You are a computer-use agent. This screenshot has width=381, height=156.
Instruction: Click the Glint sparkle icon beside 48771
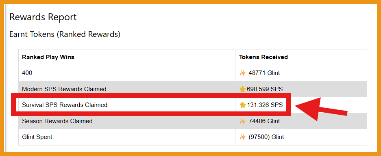[x=242, y=73]
